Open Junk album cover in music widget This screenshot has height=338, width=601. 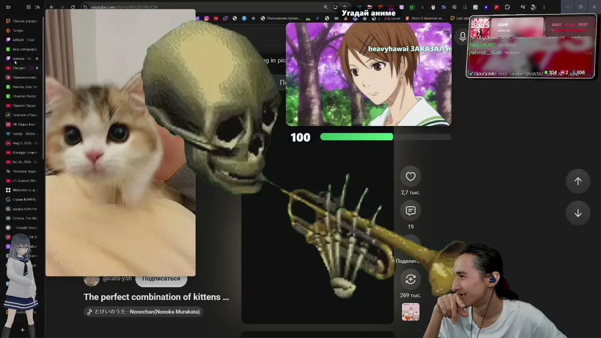coord(480,28)
